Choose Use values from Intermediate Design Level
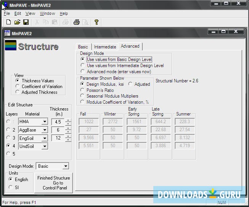Viewport: 249px width, 207px height. 122,66
